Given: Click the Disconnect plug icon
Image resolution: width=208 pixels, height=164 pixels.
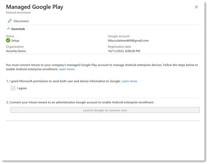Looking at the screenshot, I should click(10, 21).
